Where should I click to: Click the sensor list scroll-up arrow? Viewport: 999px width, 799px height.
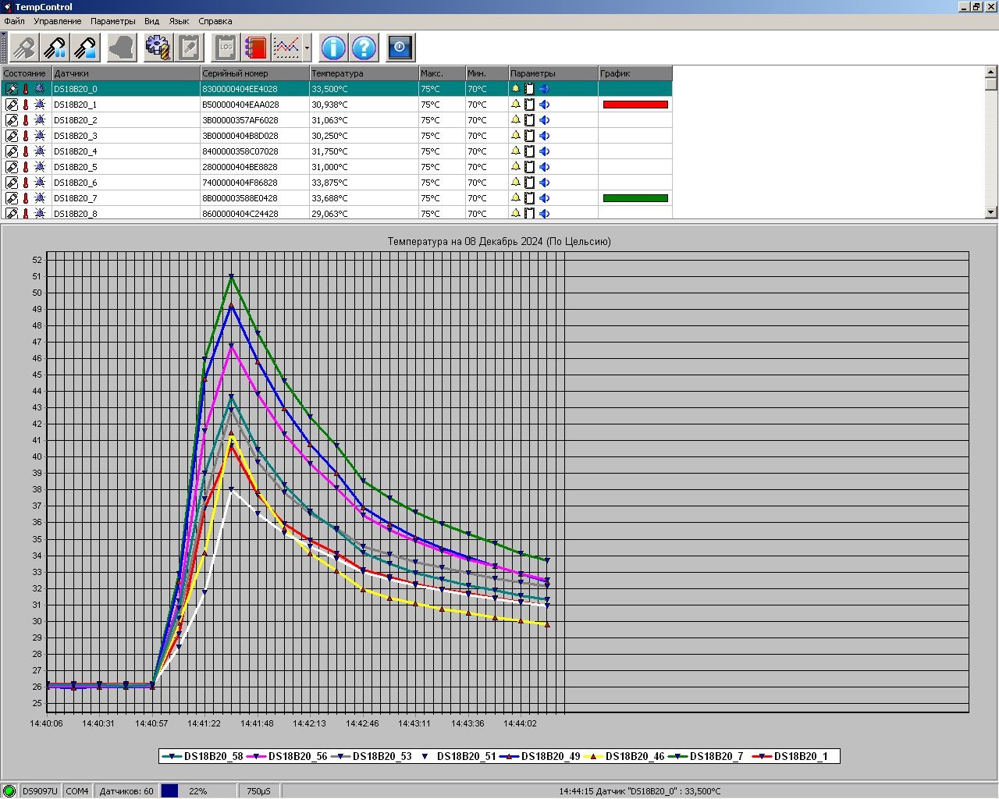click(x=991, y=72)
